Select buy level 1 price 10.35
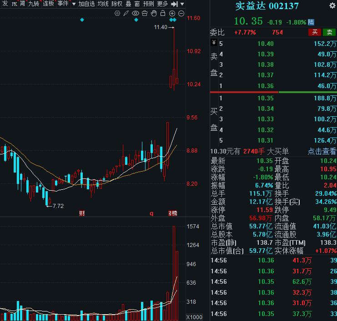 (x=266, y=98)
